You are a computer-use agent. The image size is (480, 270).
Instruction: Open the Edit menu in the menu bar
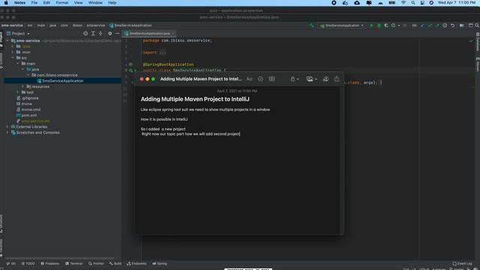click(46, 3)
